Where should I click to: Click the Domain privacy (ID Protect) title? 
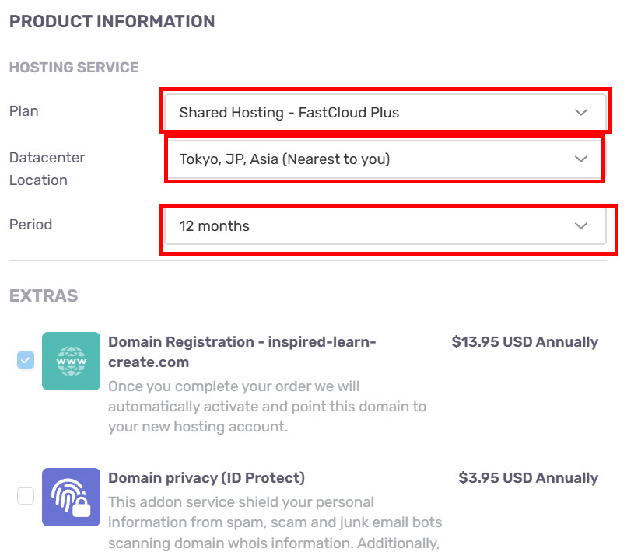pyautogui.click(x=206, y=477)
